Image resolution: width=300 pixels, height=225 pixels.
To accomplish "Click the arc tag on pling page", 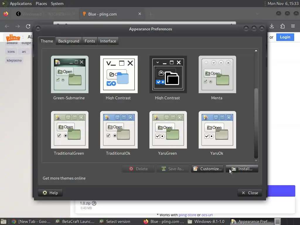I will tap(24, 52).
